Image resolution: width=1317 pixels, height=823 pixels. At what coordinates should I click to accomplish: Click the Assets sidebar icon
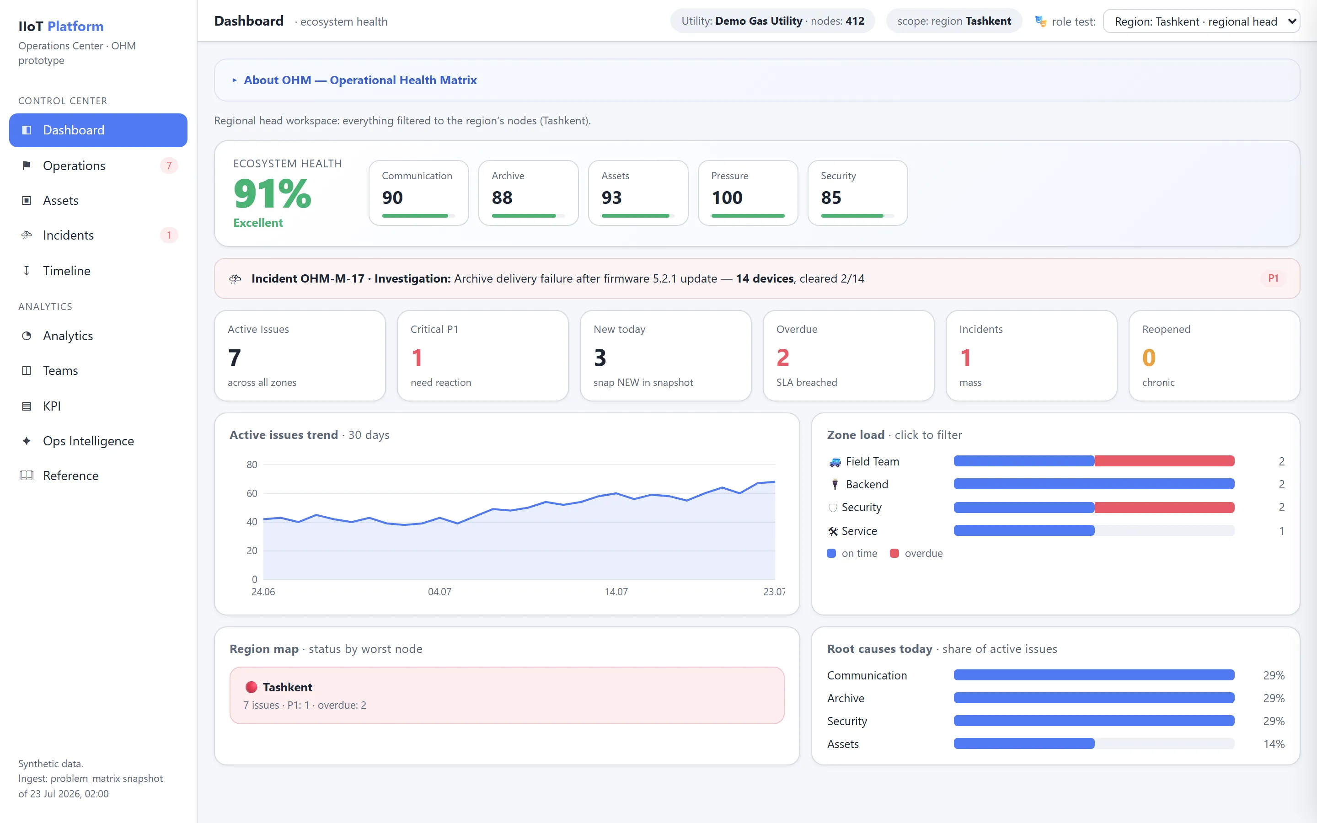point(26,200)
